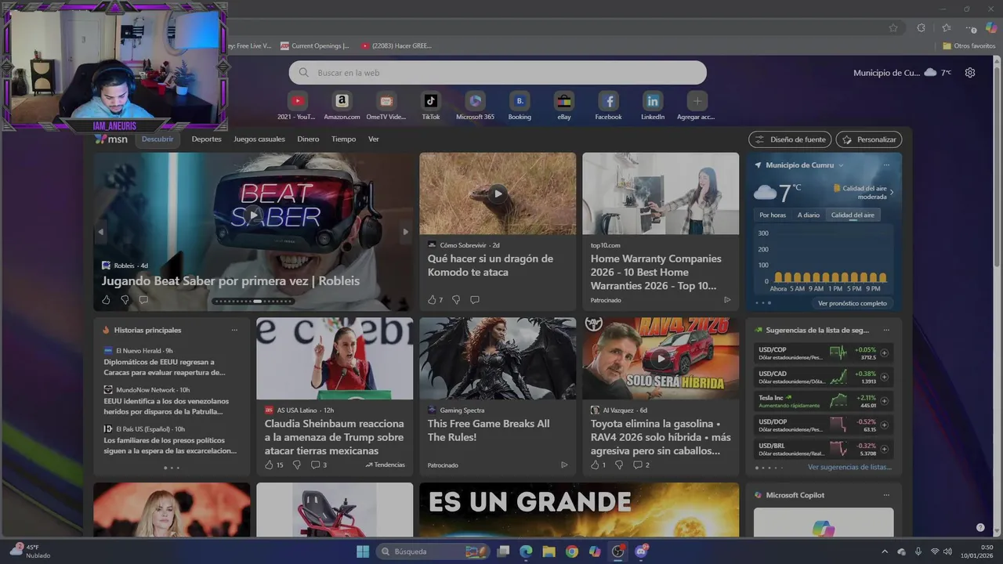
Task: Click the msn logo
Action: point(111,139)
